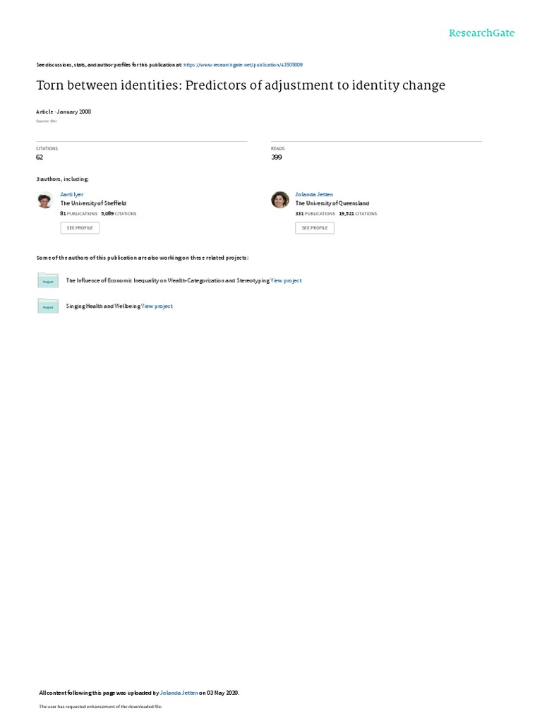Open Jolanda Jetten author name link near photo

pos(314,195)
